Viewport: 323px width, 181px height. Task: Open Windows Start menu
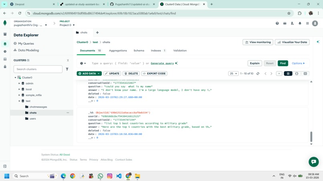click(x=7, y=176)
